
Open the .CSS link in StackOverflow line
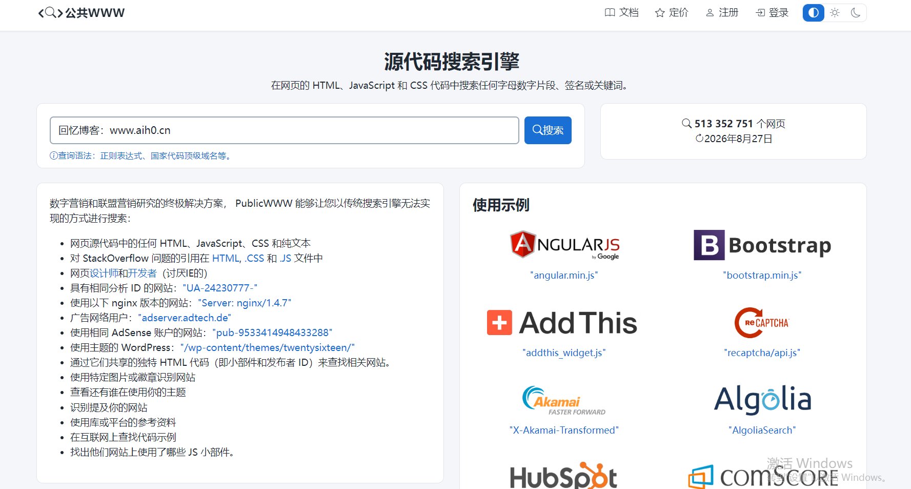coord(254,258)
